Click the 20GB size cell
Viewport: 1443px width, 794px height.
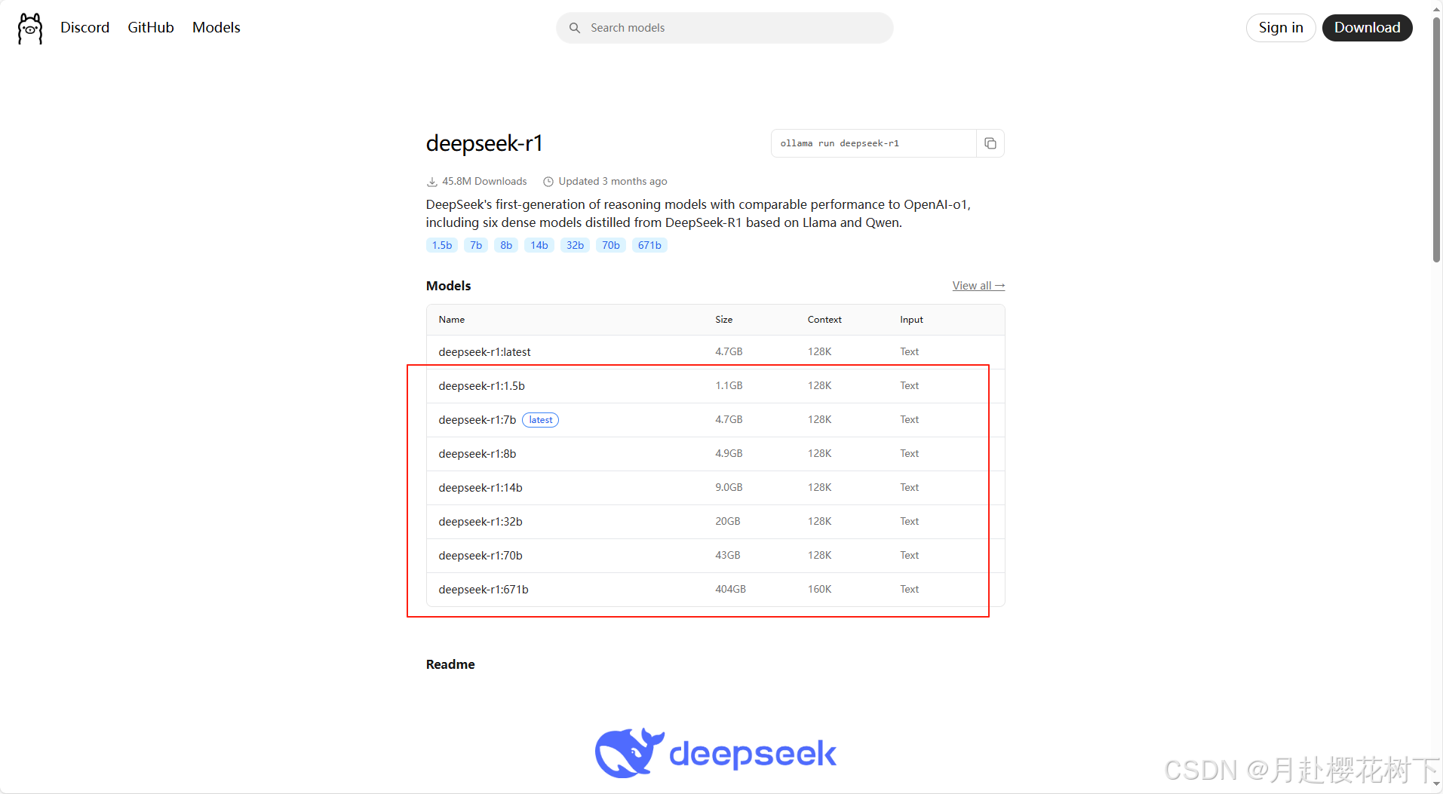click(728, 522)
